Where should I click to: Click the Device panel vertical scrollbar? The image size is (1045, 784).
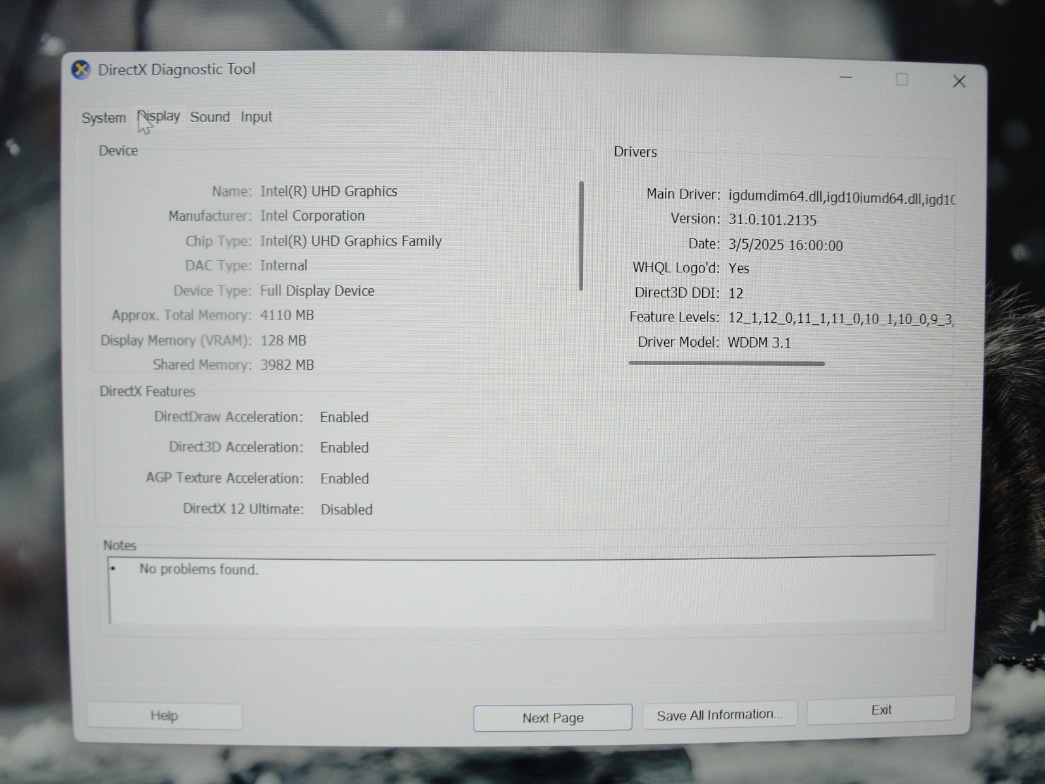581,236
